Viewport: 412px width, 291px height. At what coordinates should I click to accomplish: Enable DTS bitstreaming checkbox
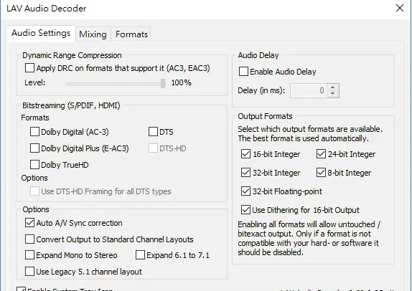click(153, 132)
